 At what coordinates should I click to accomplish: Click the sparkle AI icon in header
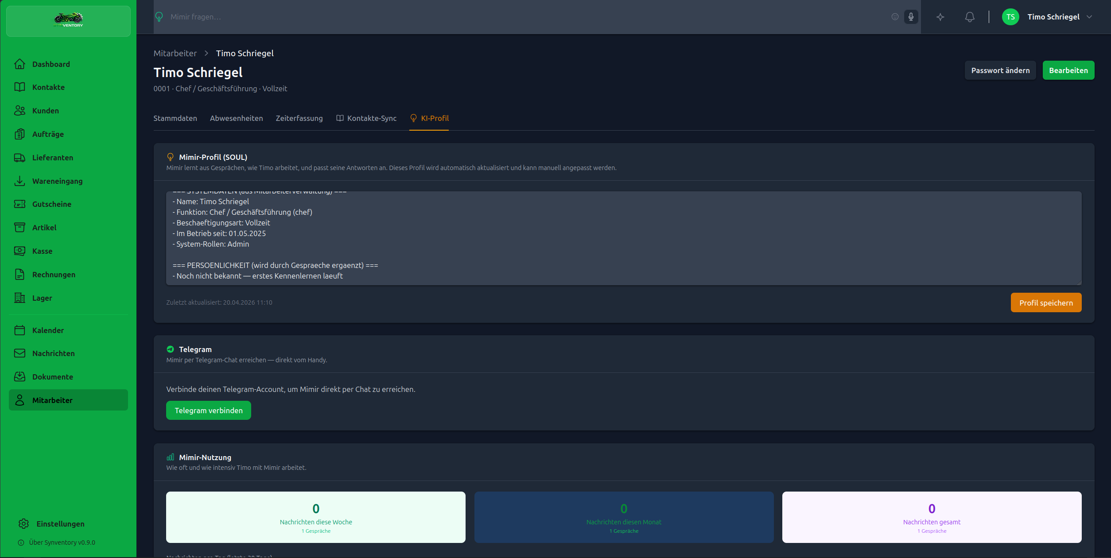click(x=940, y=17)
